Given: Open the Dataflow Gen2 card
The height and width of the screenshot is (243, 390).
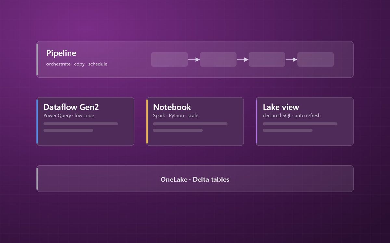Looking at the screenshot, I should [x=85, y=121].
